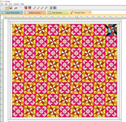Save the project with the floppy disk icon

(x=11, y=8)
